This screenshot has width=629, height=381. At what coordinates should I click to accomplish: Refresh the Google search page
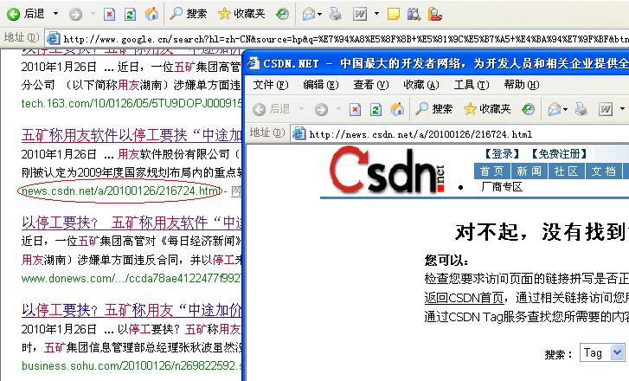pos(130,15)
